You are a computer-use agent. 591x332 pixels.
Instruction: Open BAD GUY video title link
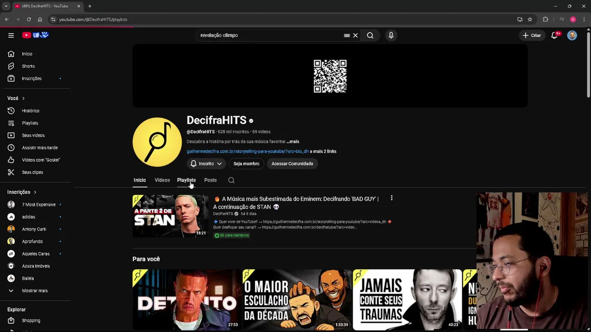[x=295, y=203]
